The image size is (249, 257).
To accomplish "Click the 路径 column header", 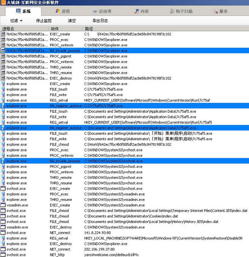I will pos(89,29).
